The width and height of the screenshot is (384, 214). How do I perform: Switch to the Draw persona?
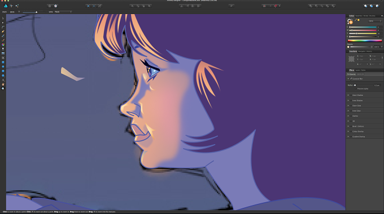6,6
